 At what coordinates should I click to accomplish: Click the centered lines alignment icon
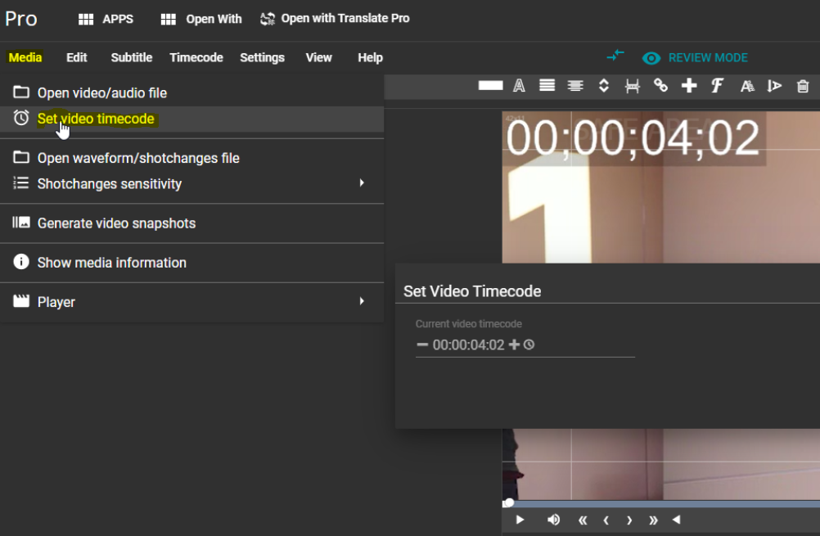pyautogui.click(x=575, y=86)
